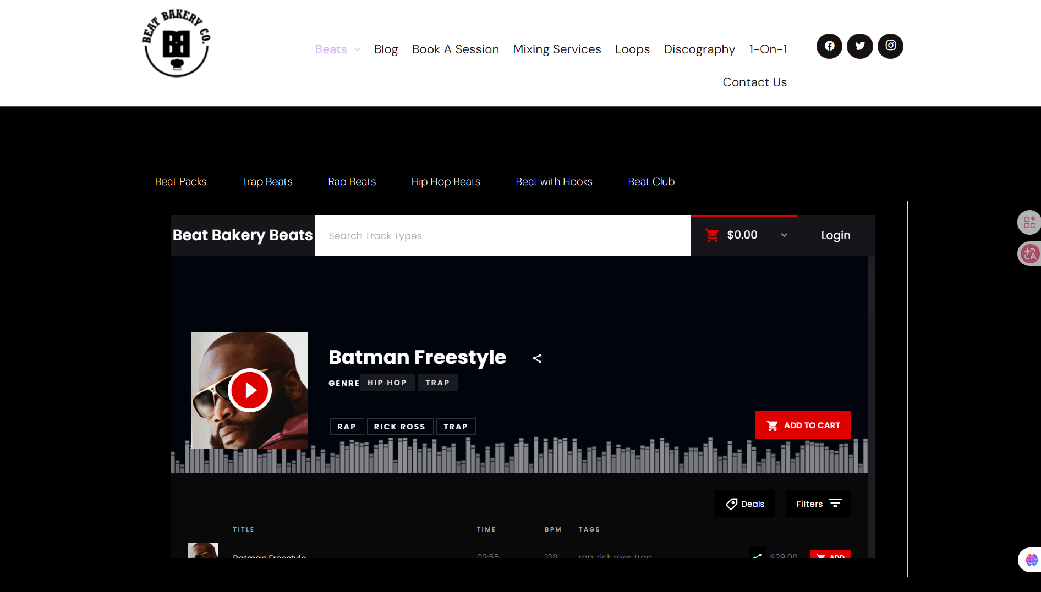Open the Beat with Hooks tab
Viewport: 1041px width, 592px height.
pyautogui.click(x=554, y=182)
